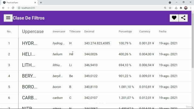Click percentage value 901,22 %
The height and width of the screenshot is (109, 194).
tap(125, 76)
